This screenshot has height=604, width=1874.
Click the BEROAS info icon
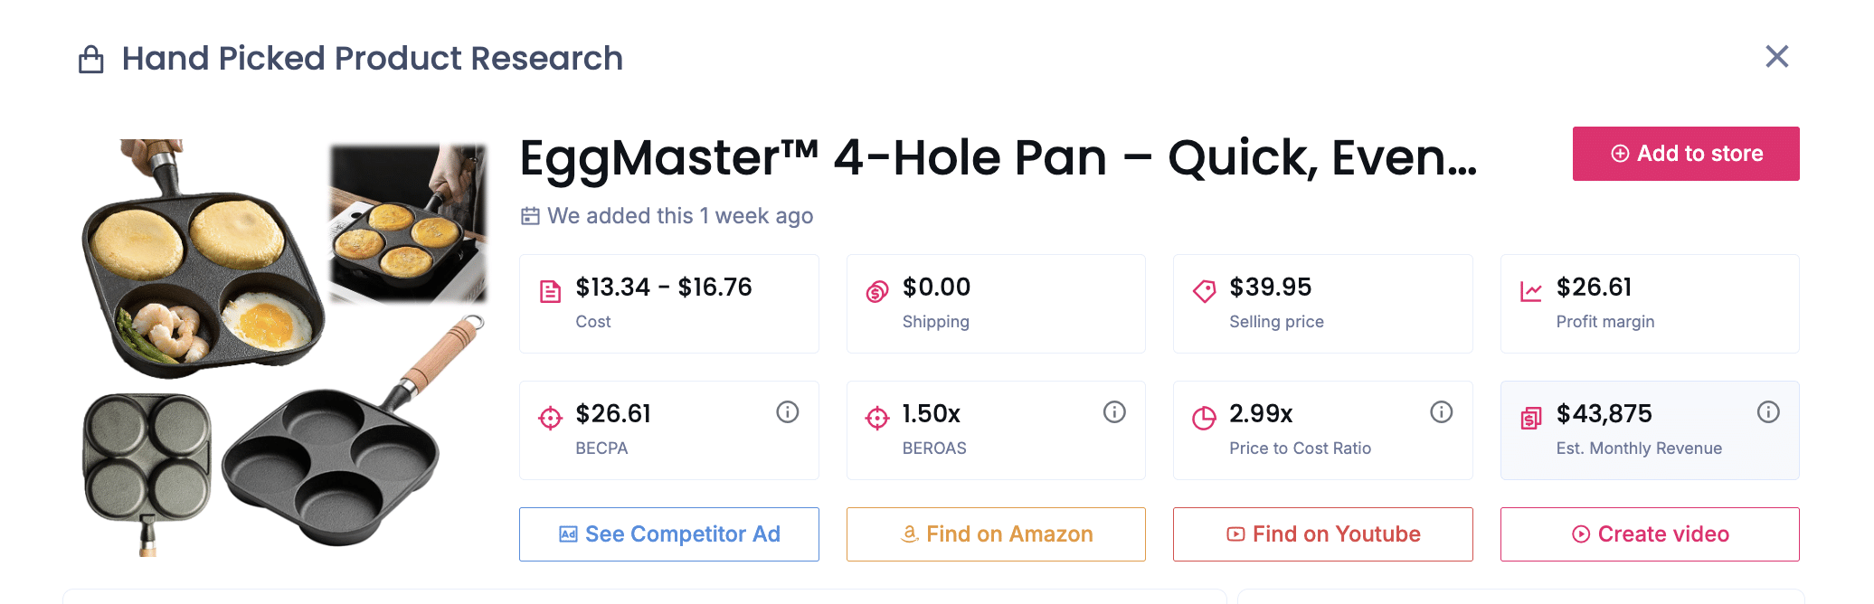click(x=1114, y=412)
